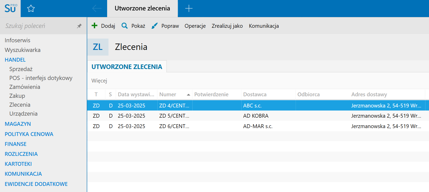The image size is (429, 192).
Task: Expand the ROZLICZENIA section
Action: click(21, 154)
